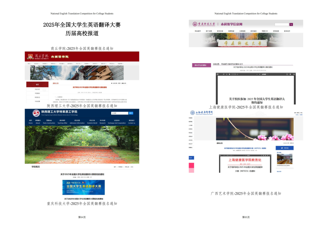Open the Home menu on Shaanxi site
The width and height of the screenshot is (328, 232).
(x=31, y=122)
